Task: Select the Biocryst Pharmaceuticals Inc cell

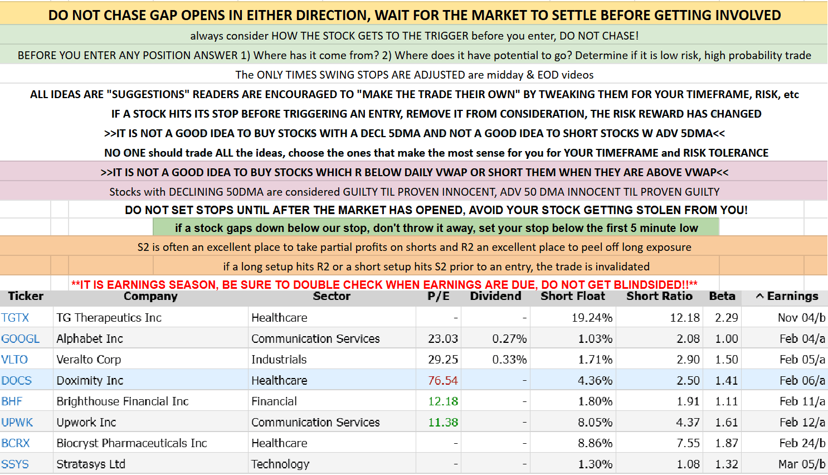Action: click(x=150, y=443)
